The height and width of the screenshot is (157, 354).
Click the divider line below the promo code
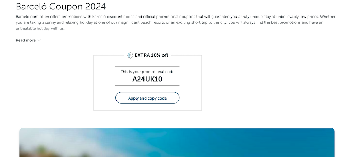[x=147, y=86]
